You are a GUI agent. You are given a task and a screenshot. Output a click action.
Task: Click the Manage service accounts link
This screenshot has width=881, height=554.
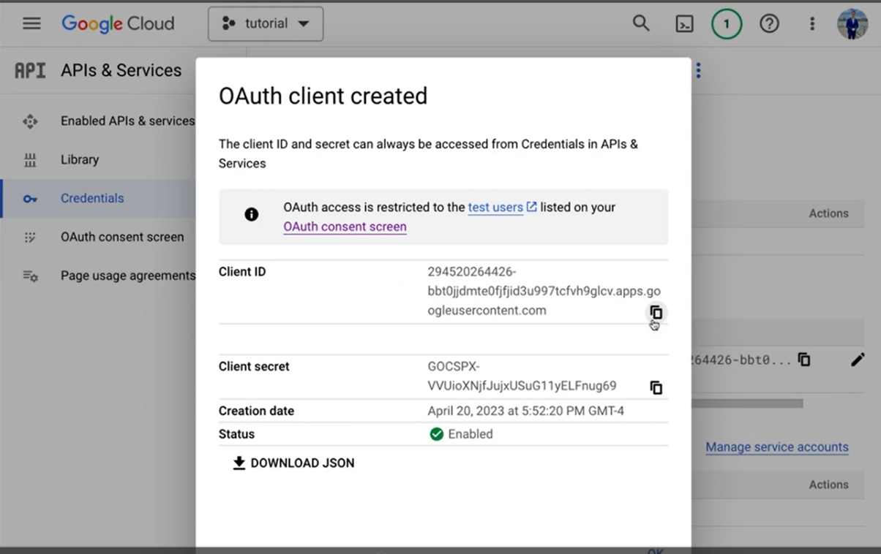(x=776, y=447)
